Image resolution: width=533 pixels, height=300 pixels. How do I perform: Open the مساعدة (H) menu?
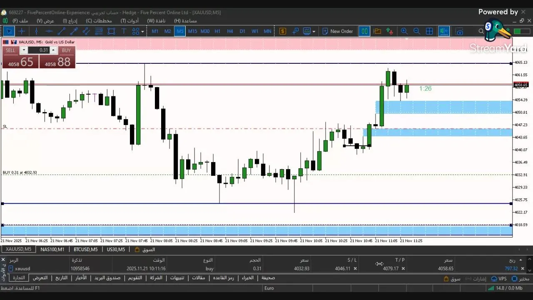[x=185, y=21]
